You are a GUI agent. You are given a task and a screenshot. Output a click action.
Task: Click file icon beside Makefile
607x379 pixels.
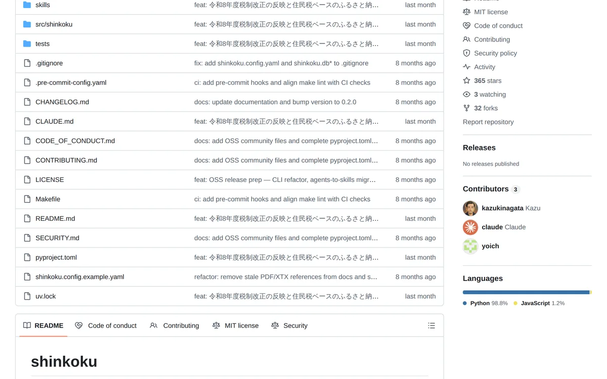[x=27, y=199]
